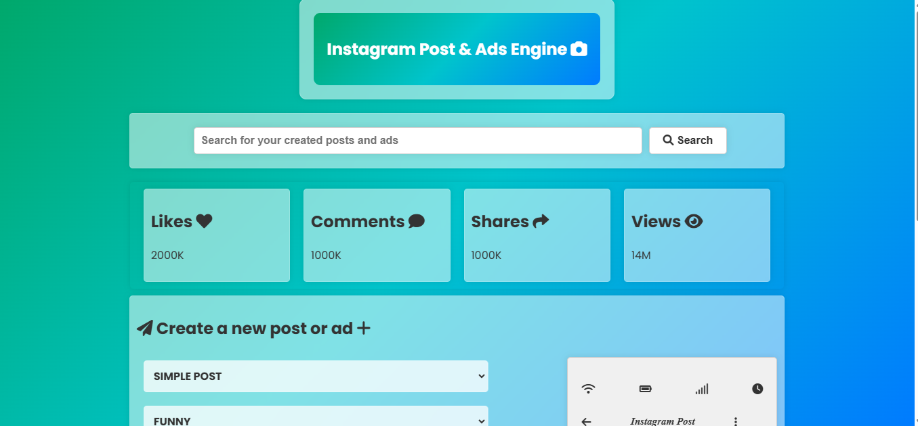Screen dimensions: 918x426
Task: Click the speech bubble icon on Comments card
Action: 416,220
